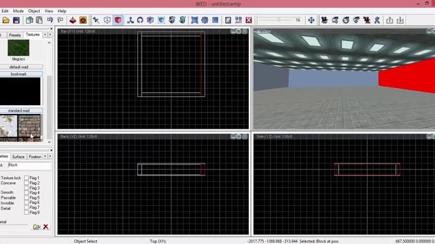Open the Help menu
Screen dimensions: 435x244
tap(62, 11)
